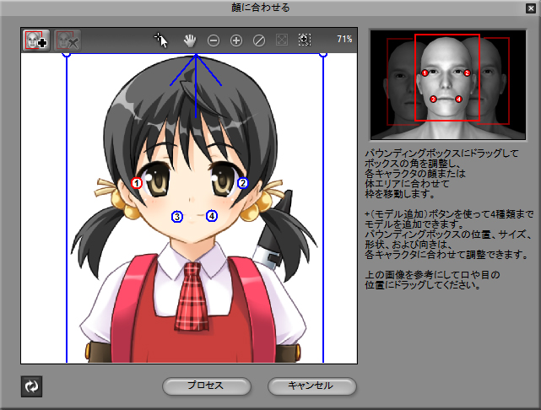Image resolution: width=541 pixels, height=410 pixels.
Task: Click the zoom to region icon
Action: [305, 40]
